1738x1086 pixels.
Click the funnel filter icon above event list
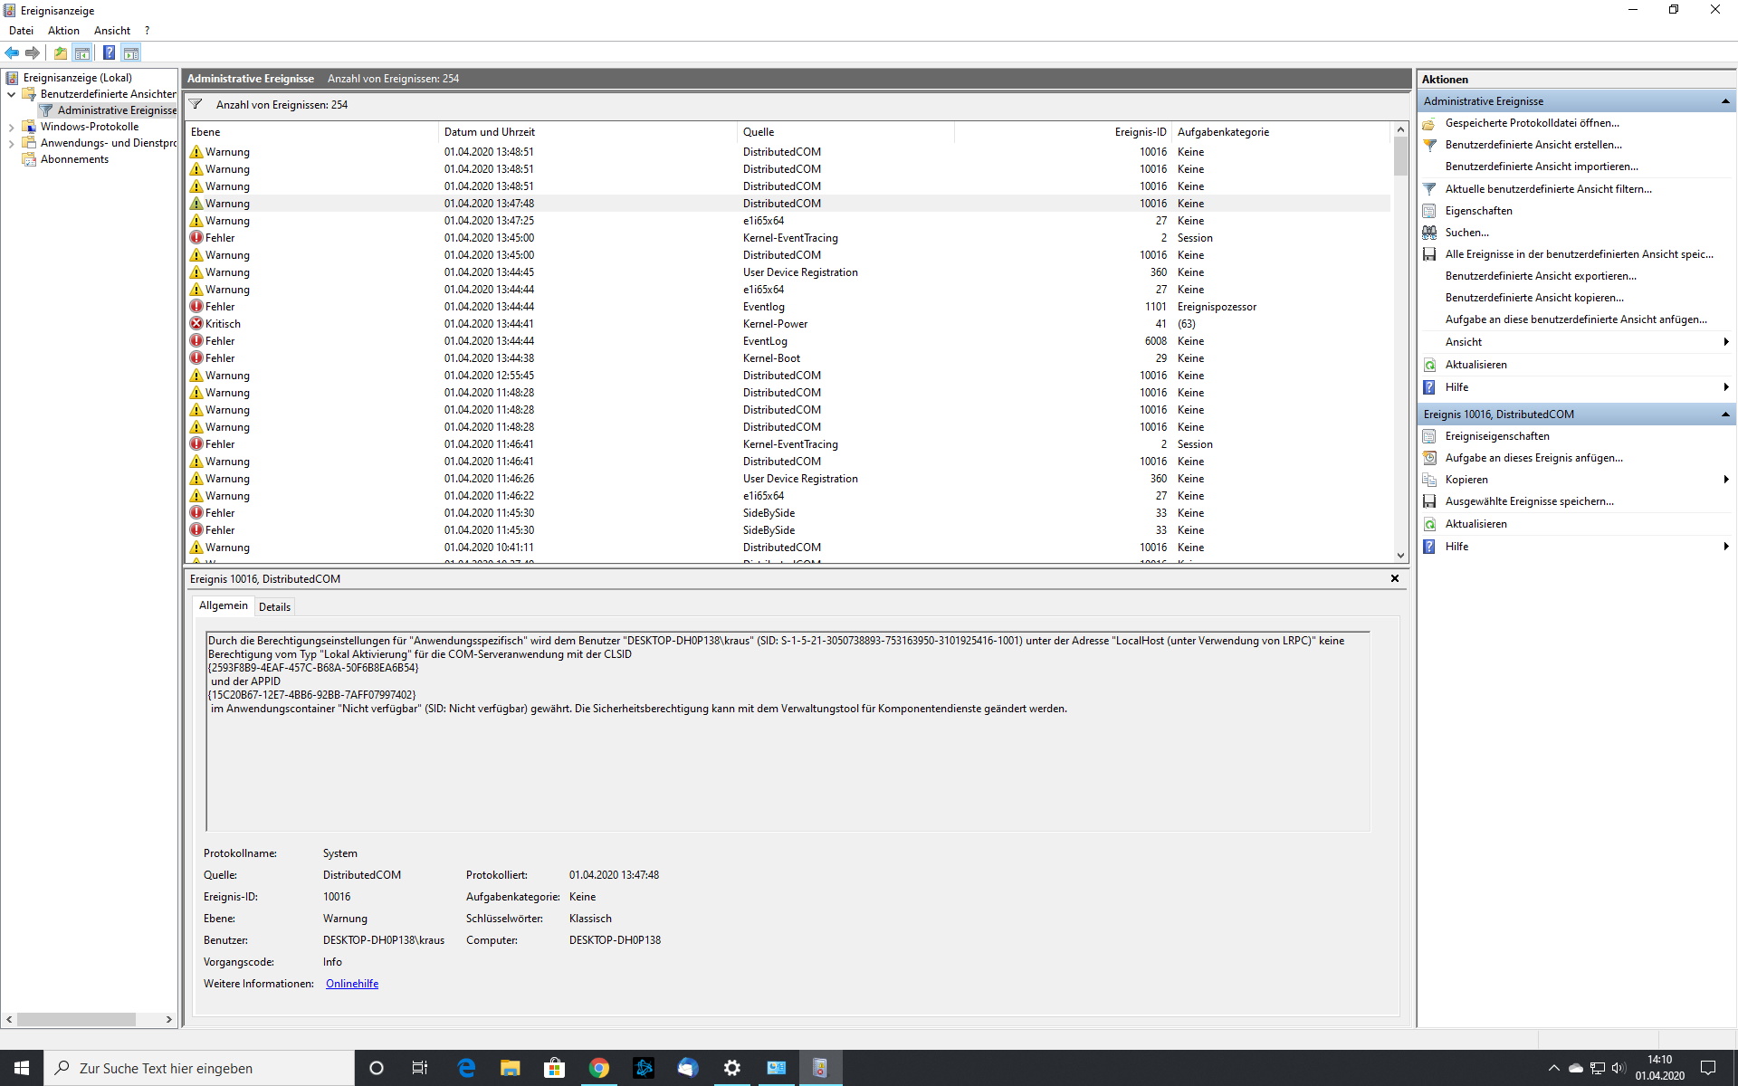click(x=196, y=104)
